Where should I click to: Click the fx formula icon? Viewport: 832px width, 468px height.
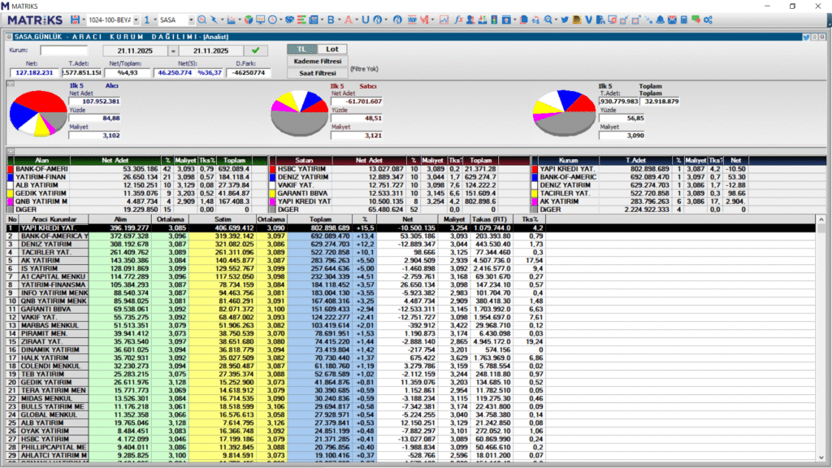(x=459, y=19)
